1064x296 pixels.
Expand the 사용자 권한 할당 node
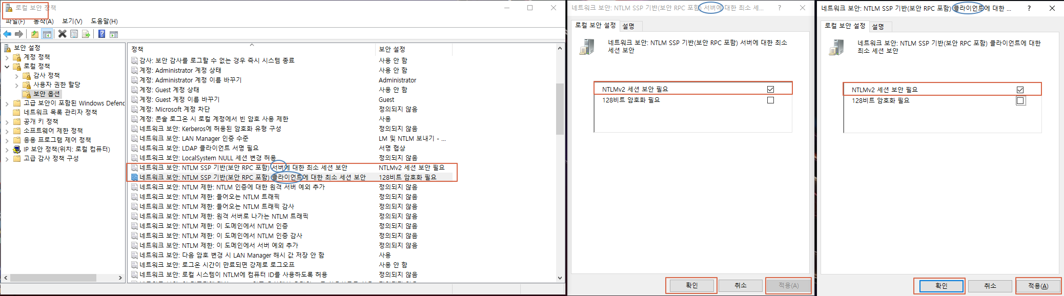[17, 85]
